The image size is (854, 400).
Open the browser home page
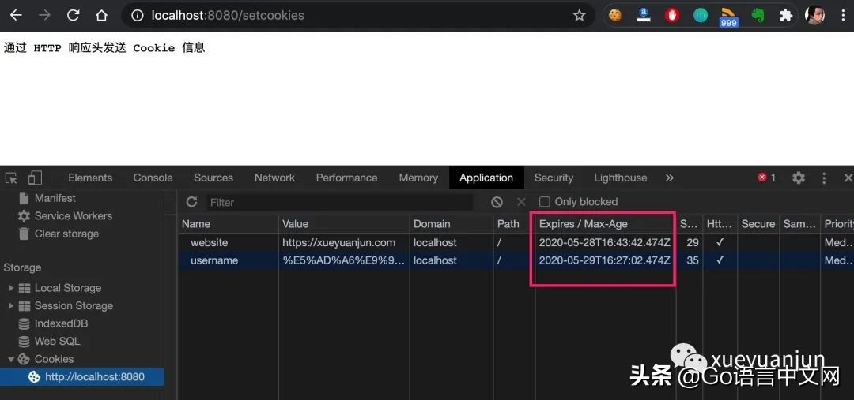101,15
